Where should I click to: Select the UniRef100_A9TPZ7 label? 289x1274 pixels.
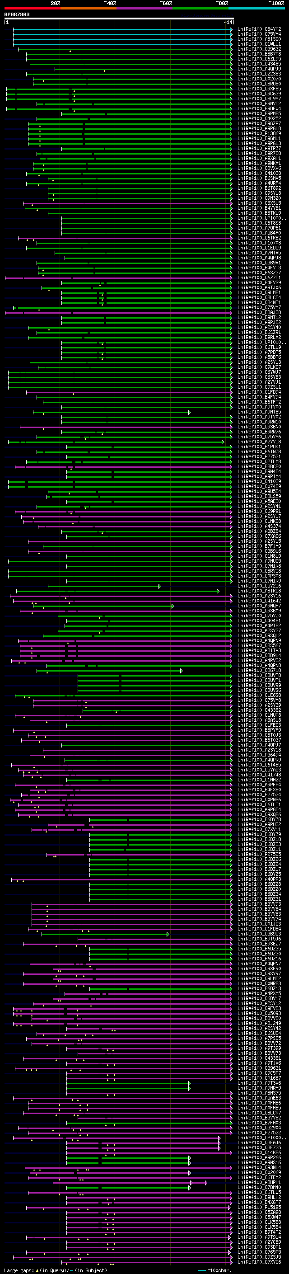[259, 148]
